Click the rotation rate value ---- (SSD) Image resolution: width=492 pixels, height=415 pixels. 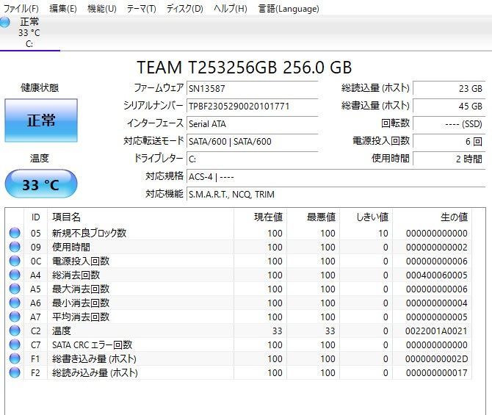coord(449,123)
